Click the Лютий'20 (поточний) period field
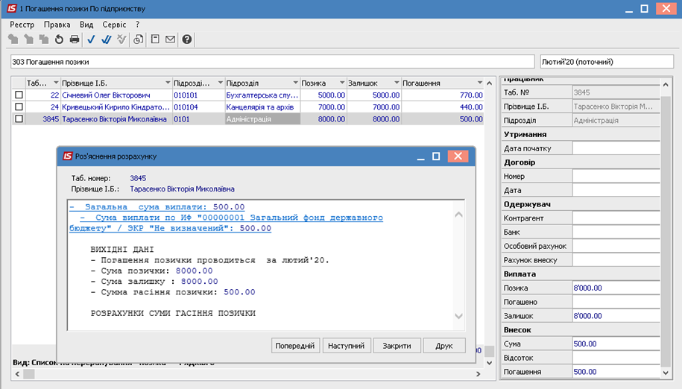This screenshot has width=682, height=389. tap(607, 62)
